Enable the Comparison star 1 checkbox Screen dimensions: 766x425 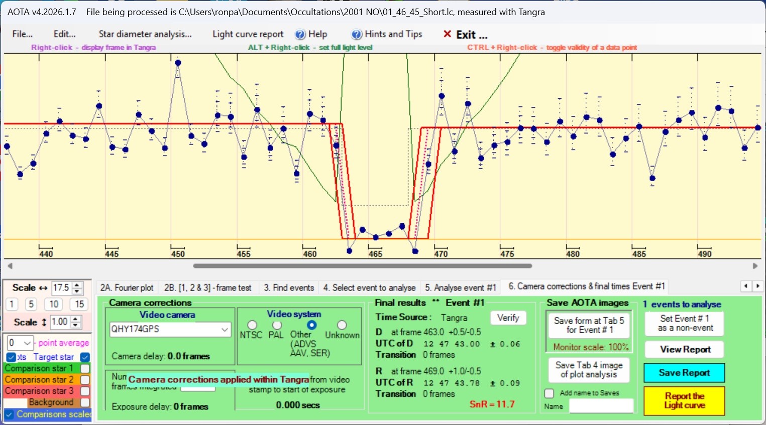(85, 368)
